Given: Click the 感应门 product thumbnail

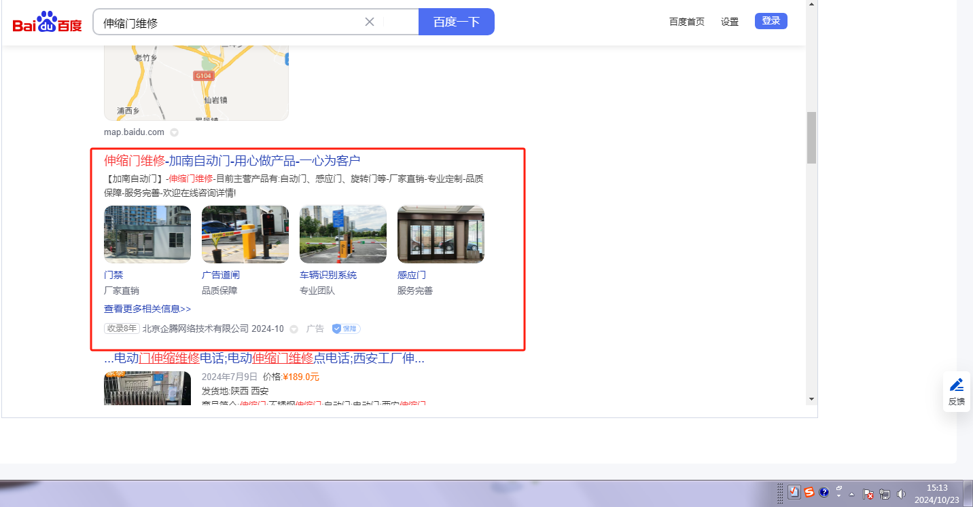Looking at the screenshot, I should pos(441,234).
